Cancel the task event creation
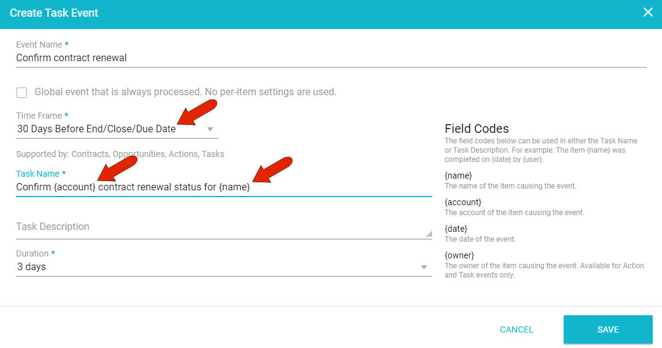 pos(516,329)
